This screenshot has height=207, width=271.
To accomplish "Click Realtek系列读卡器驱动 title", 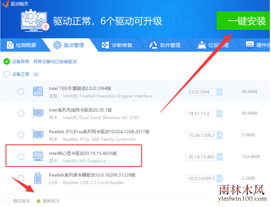I will click(x=92, y=175).
